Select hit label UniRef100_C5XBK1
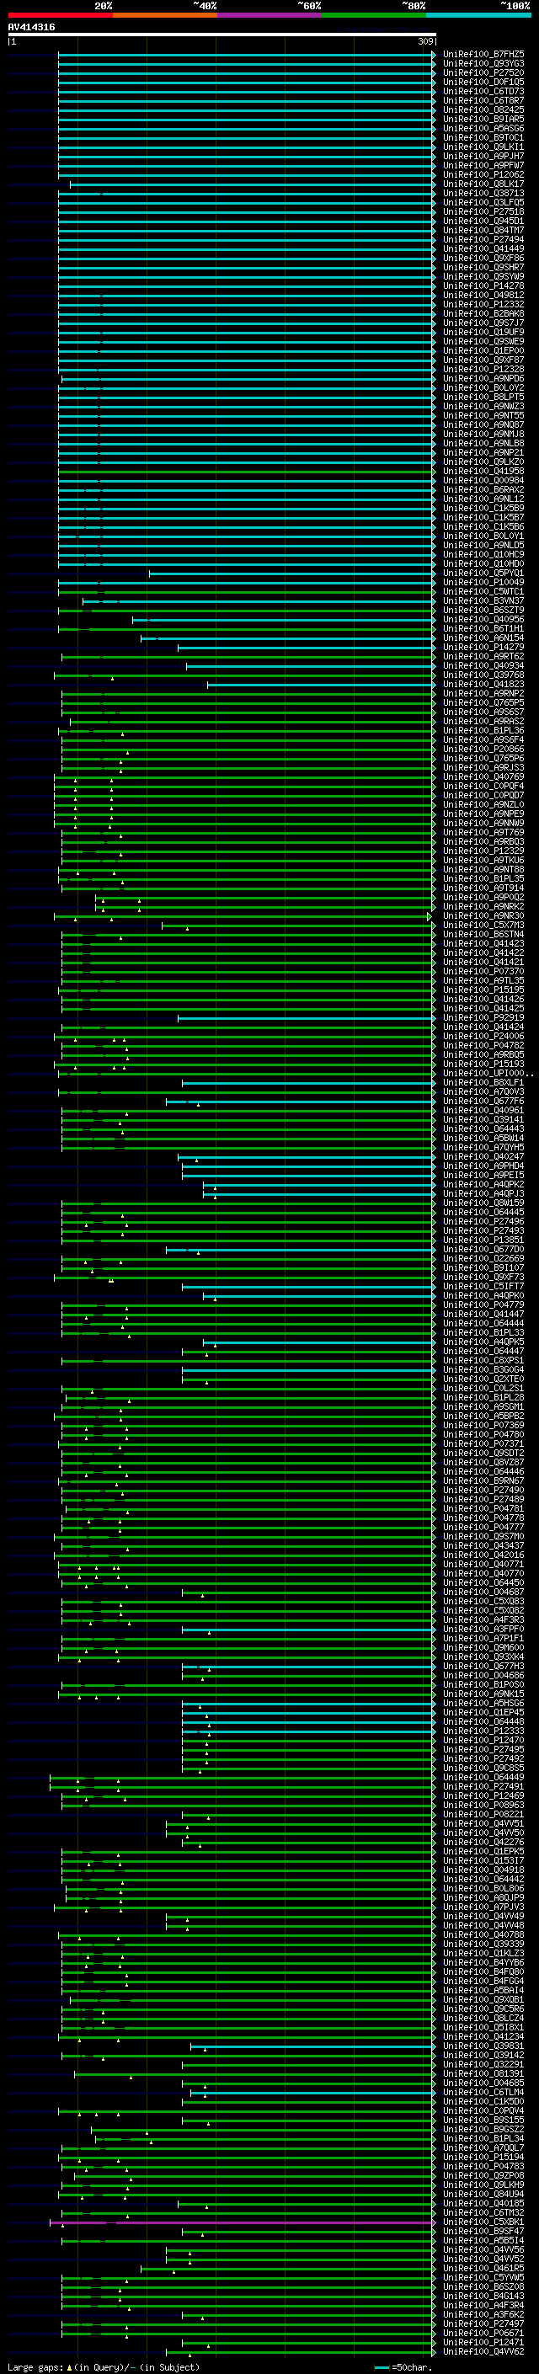539x2374 pixels. point(483,2222)
